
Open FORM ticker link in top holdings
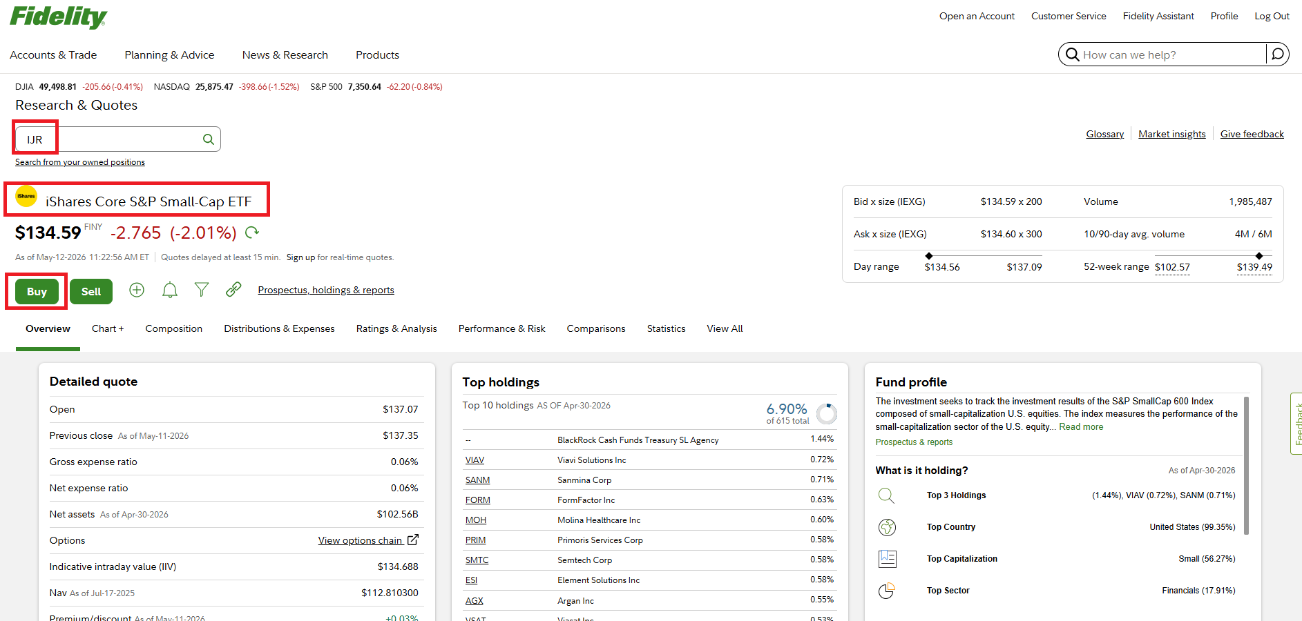[477, 500]
